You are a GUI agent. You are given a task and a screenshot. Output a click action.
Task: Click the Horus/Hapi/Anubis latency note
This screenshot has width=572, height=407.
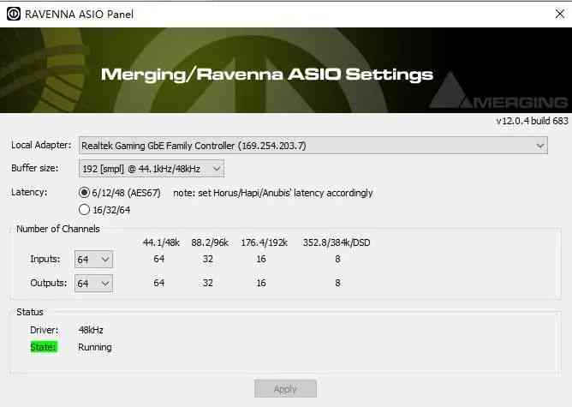(x=273, y=193)
